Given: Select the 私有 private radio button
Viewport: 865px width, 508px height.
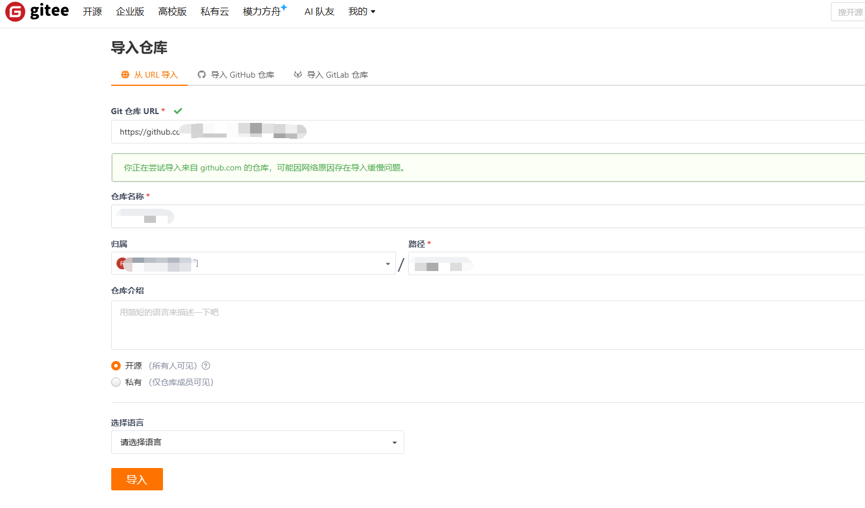Looking at the screenshot, I should 116,382.
